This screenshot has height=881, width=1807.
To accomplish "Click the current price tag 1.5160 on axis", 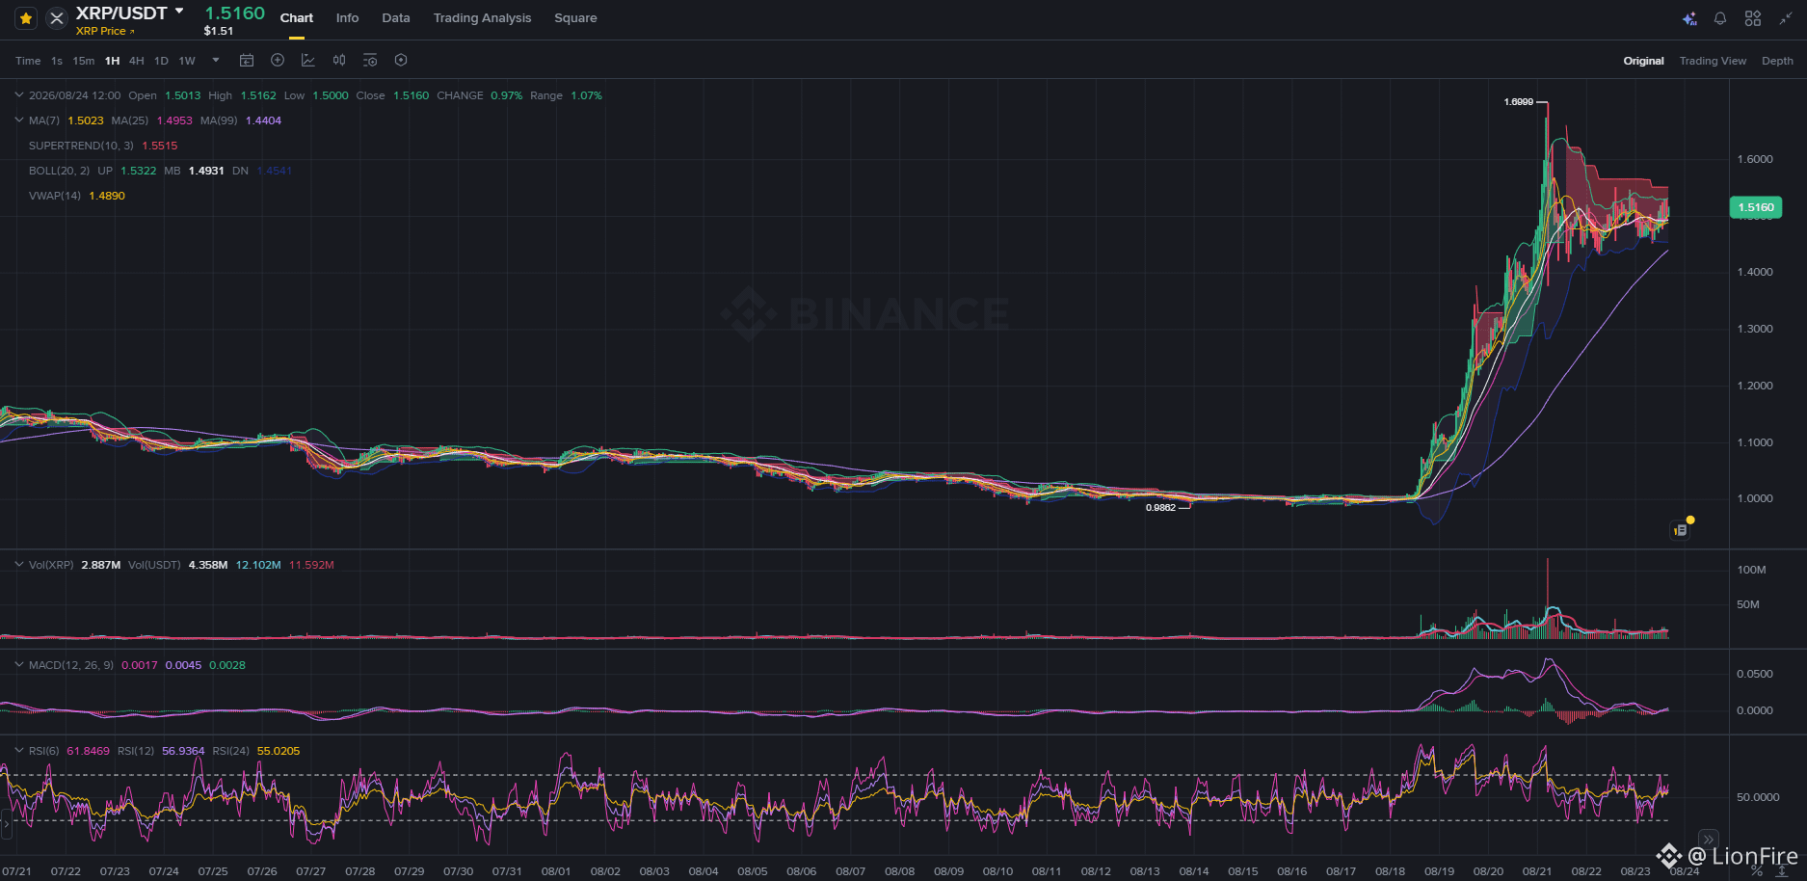I will pyautogui.click(x=1756, y=207).
